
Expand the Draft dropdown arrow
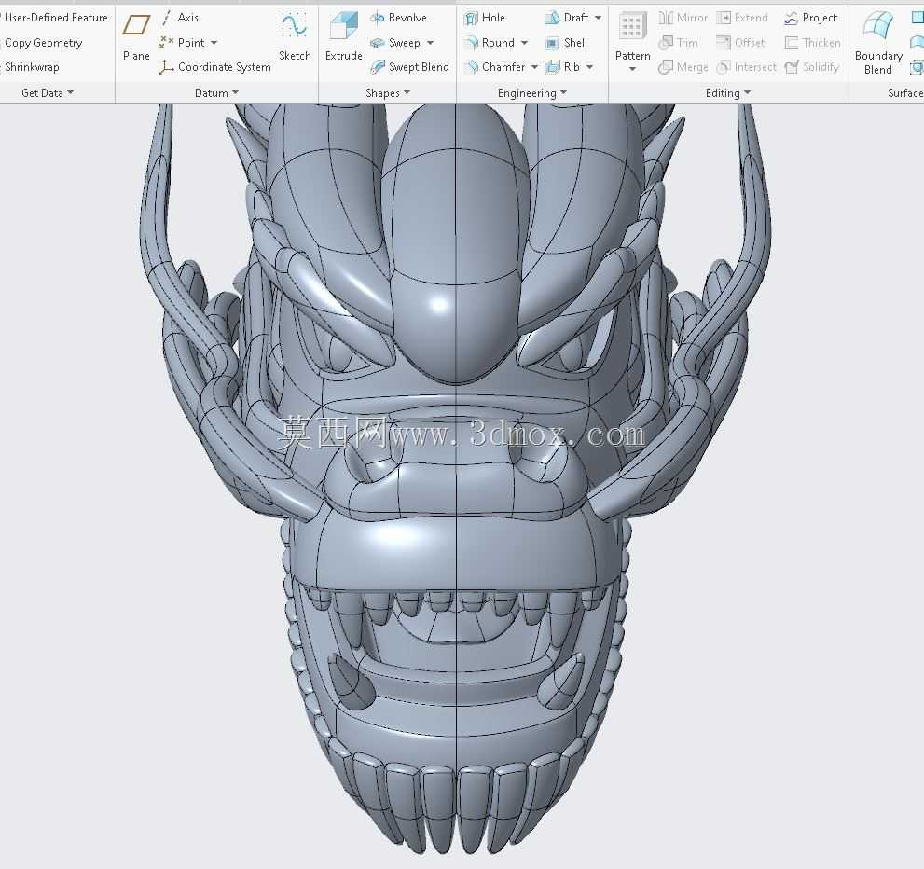click(x=598, y=18)
